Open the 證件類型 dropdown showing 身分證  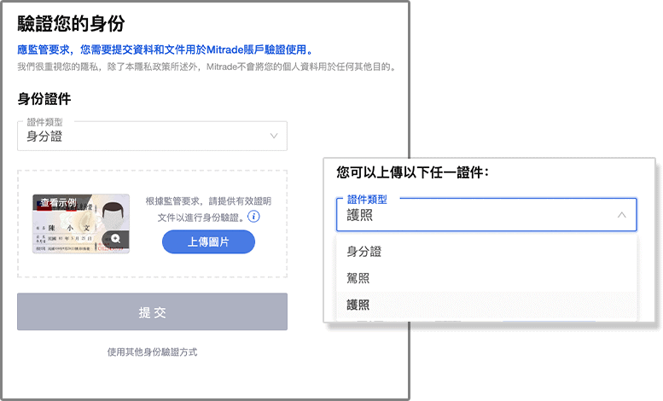tap(152, 136)
